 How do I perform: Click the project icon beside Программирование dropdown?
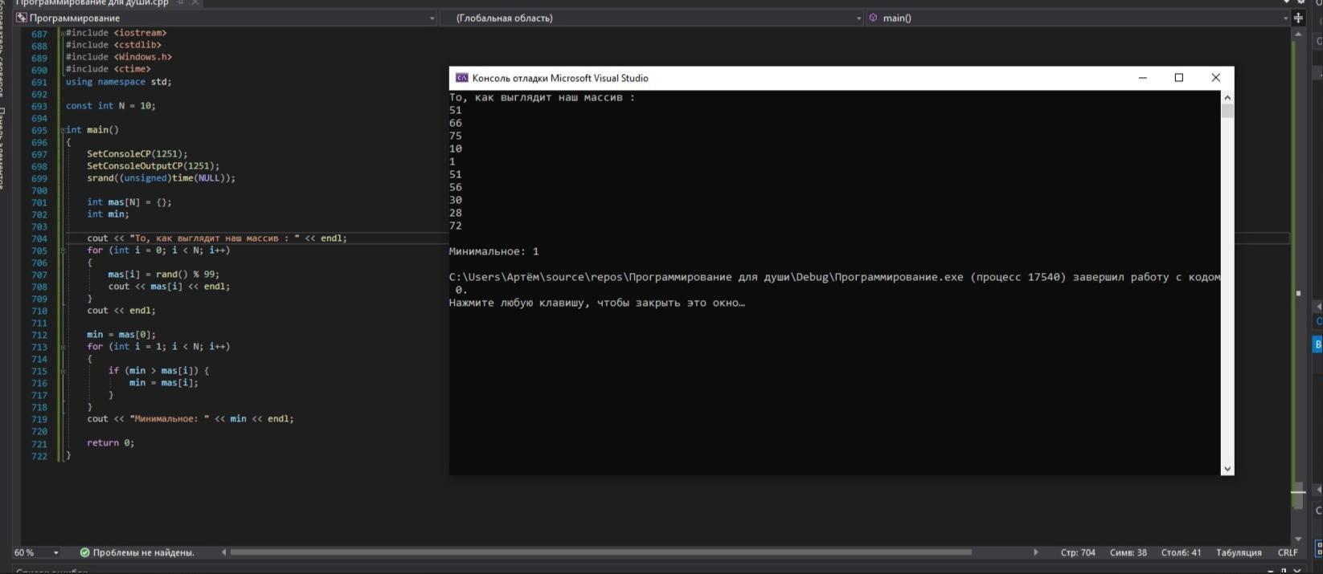[x=21, y=18]
